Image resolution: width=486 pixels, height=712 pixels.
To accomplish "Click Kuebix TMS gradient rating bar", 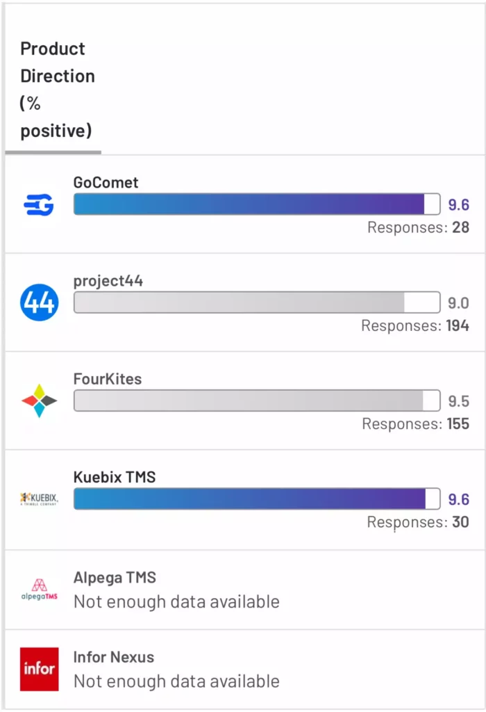I will (257, 499).
